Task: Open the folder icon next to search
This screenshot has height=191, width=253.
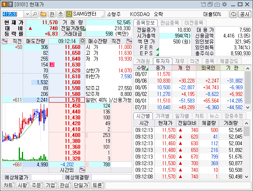Action: pos(43,14)
